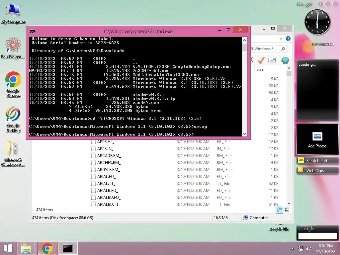The width and height of the screenshot is (340, 255).
Task: Select the ARIAL.TT_ file
Action: pyautogui.click(x=106, y=183)
